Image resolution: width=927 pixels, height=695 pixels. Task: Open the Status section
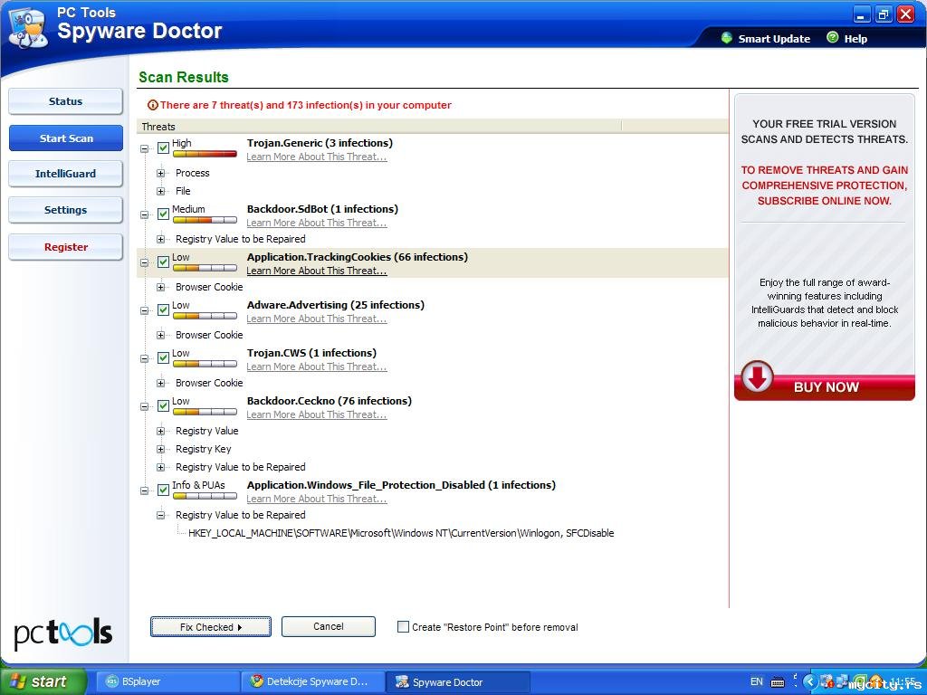click(x=65, y=101)
